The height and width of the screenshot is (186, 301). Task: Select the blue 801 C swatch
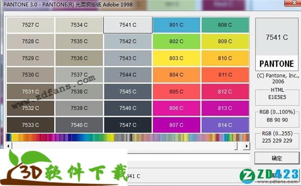click(177, 25)
